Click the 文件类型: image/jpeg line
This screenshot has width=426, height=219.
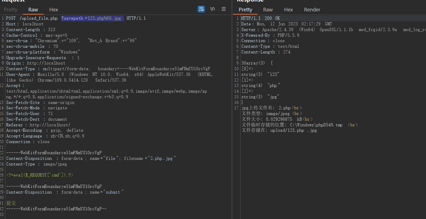tap(272, 114)
